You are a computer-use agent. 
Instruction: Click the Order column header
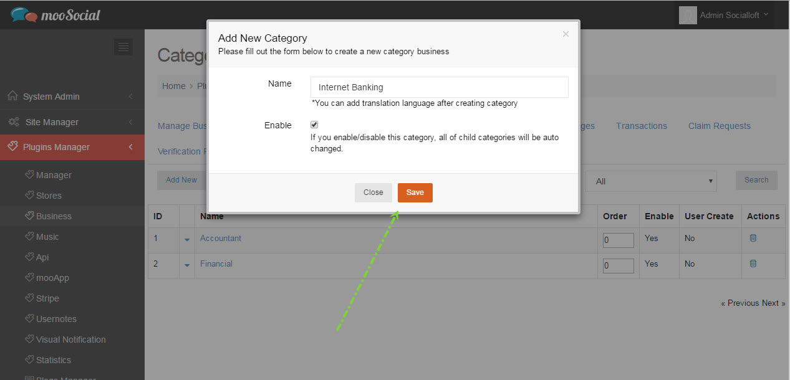pos(615,216)
